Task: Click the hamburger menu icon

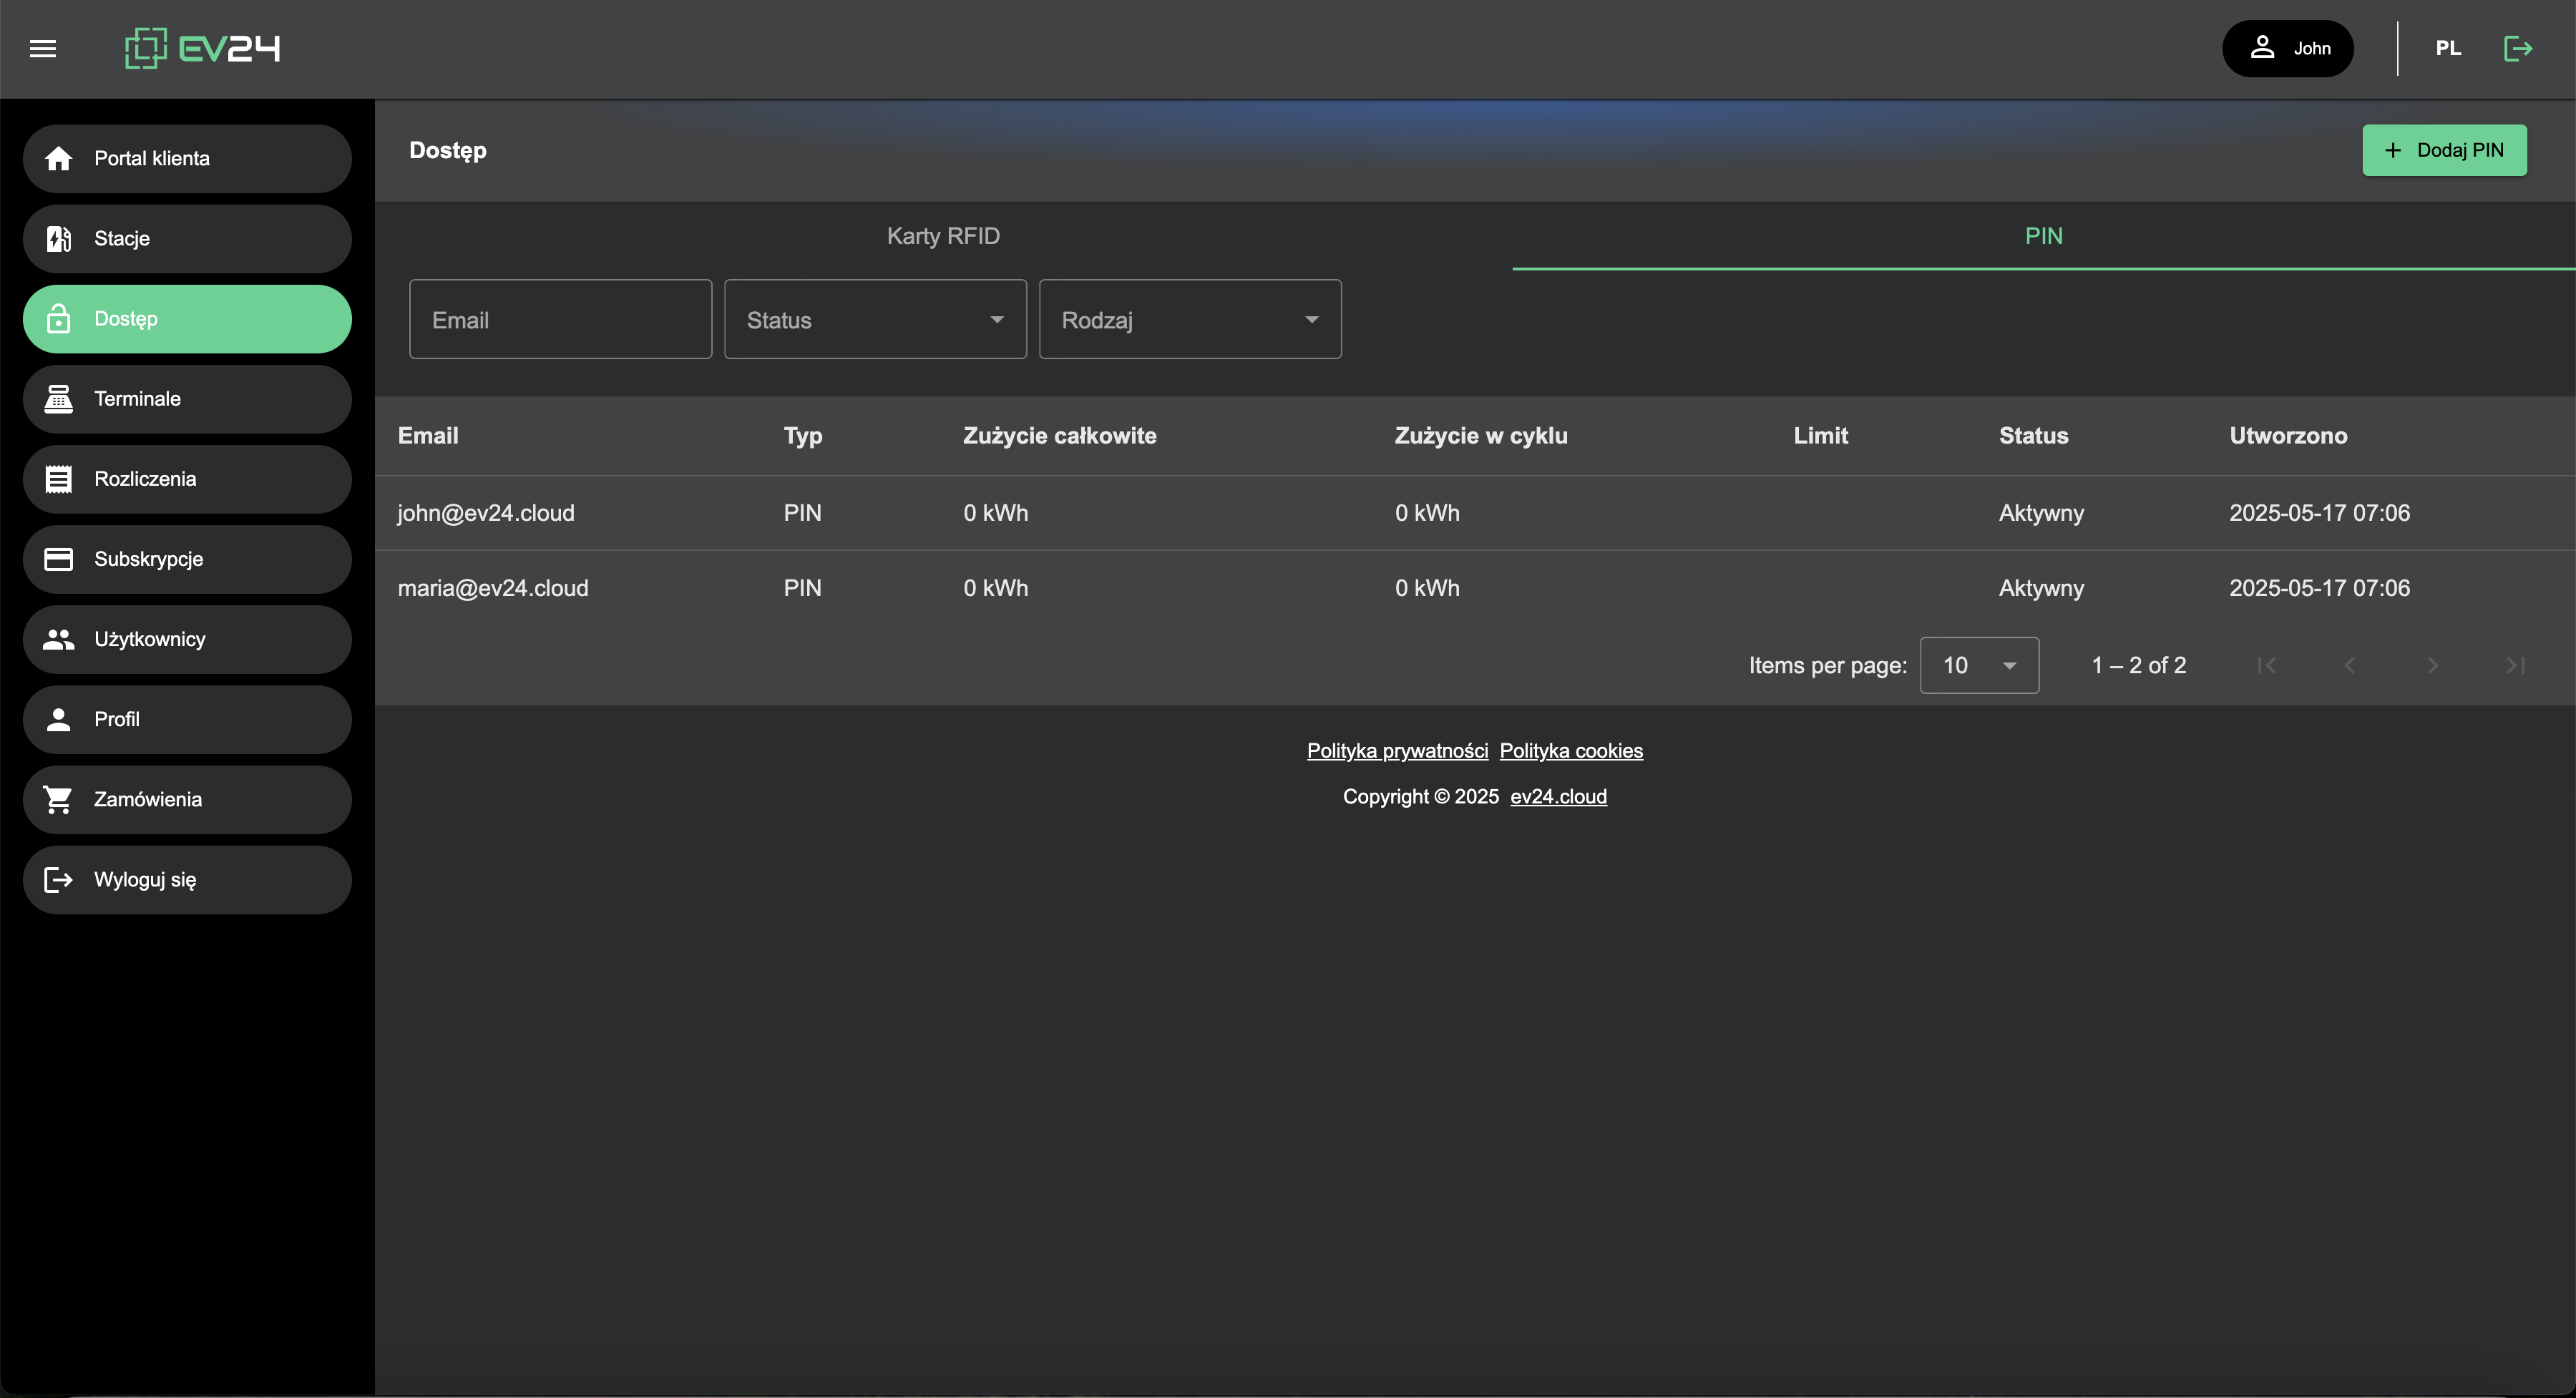Action: tap(42, 48)
